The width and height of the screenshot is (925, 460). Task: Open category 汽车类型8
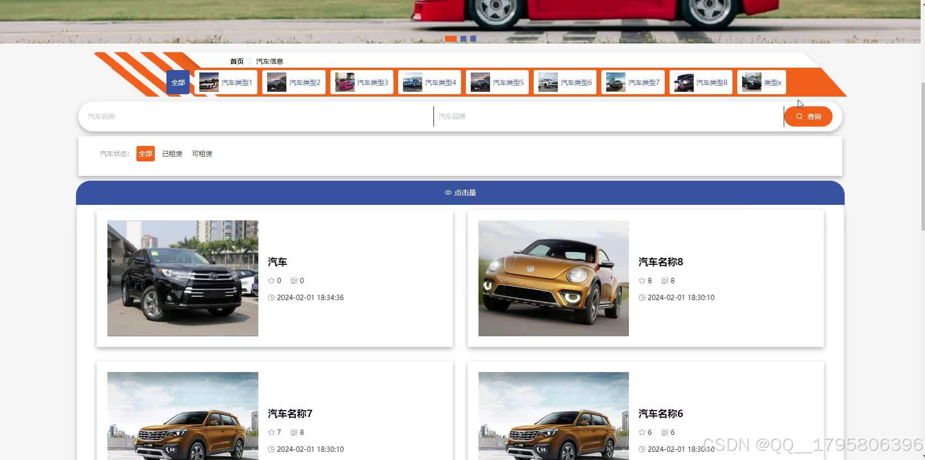(701, 82)
